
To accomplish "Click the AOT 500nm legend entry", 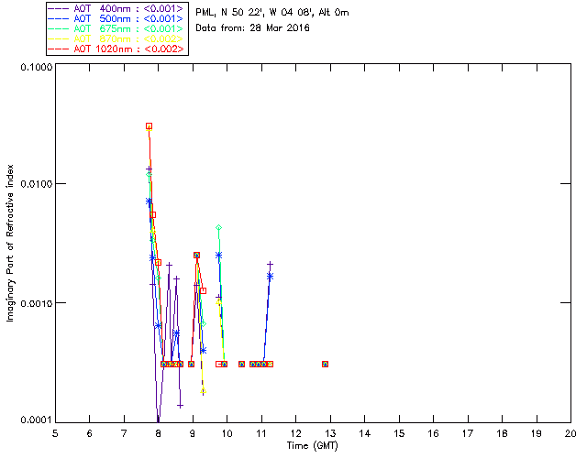I will pyautogui.click(x=116, y=18).
